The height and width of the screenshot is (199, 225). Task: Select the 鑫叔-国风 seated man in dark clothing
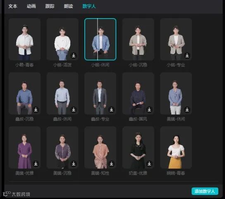coord(138,93)
